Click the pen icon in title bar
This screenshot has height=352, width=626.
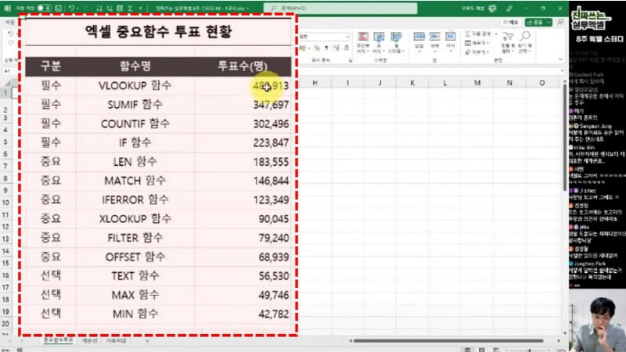pyautogui.click(x=509, y=8)
